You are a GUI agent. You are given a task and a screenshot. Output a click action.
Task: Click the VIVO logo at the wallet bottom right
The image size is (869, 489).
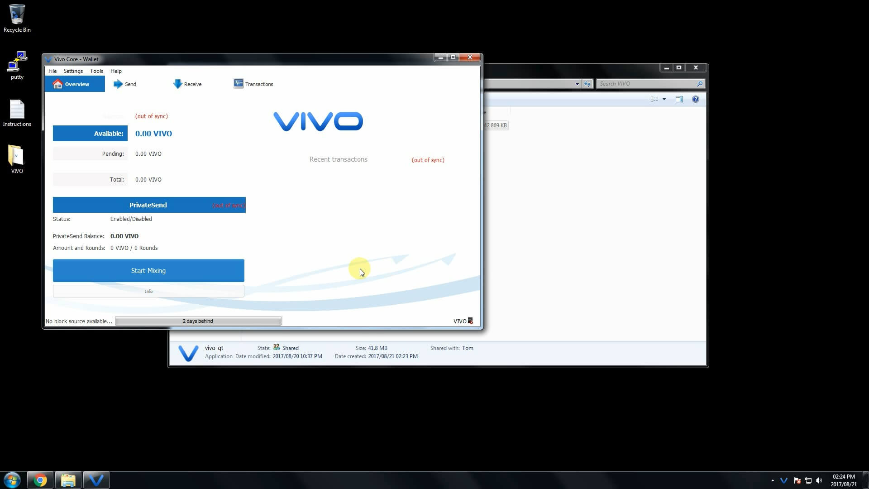[x=462, y=321]
